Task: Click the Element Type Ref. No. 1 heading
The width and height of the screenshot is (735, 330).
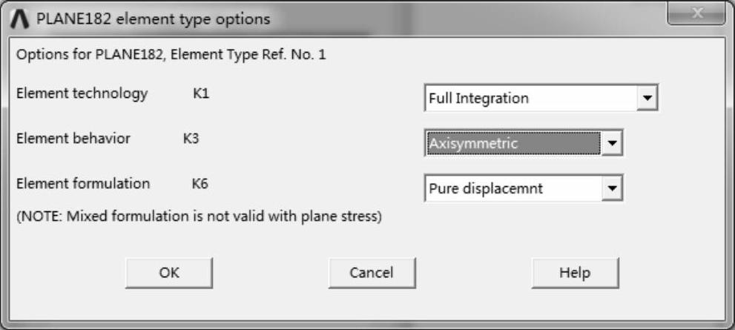Action: pyautogui.click(x=171, y=54)
